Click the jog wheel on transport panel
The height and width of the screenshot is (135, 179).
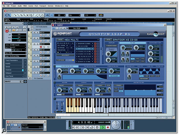coord(116,125)
